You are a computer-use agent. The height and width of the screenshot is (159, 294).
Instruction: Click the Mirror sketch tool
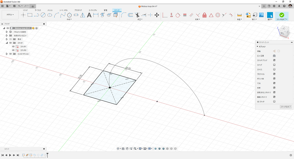[x=82, y=15]
